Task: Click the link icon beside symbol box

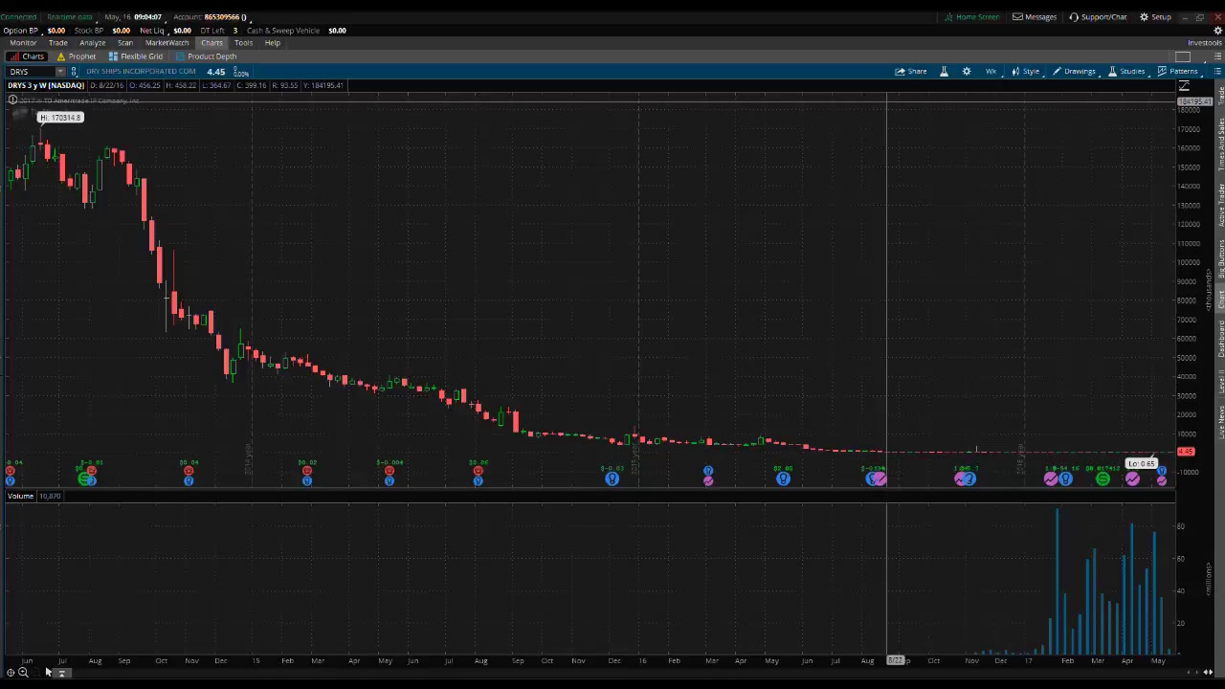Action: [74, 72]
